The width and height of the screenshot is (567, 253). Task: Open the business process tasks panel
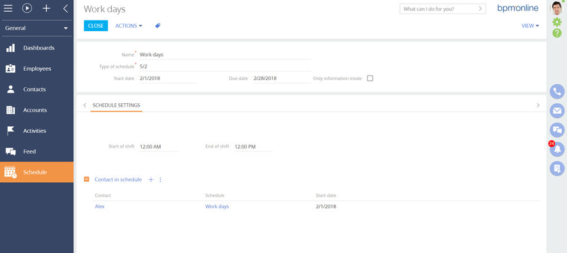tap(557, 169)
